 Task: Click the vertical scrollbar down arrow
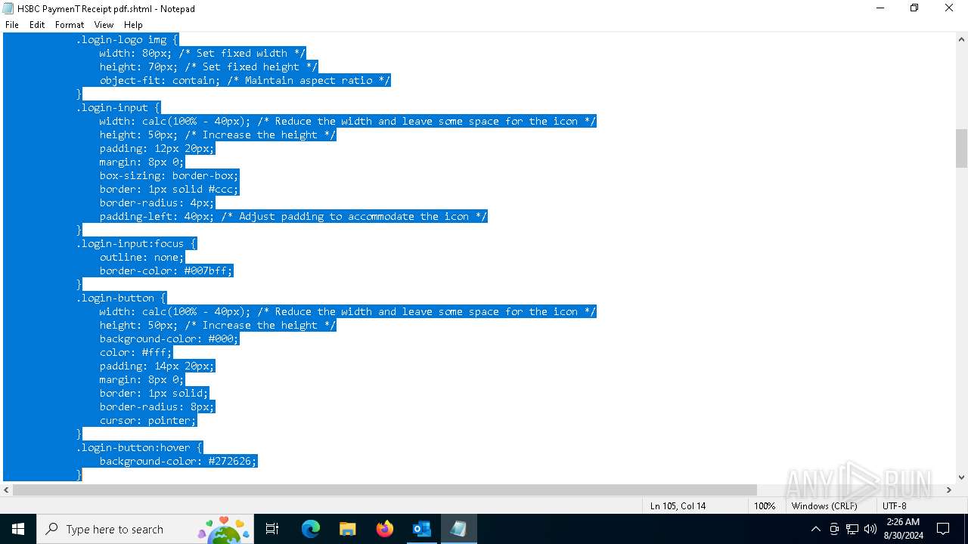click(961, 477)
